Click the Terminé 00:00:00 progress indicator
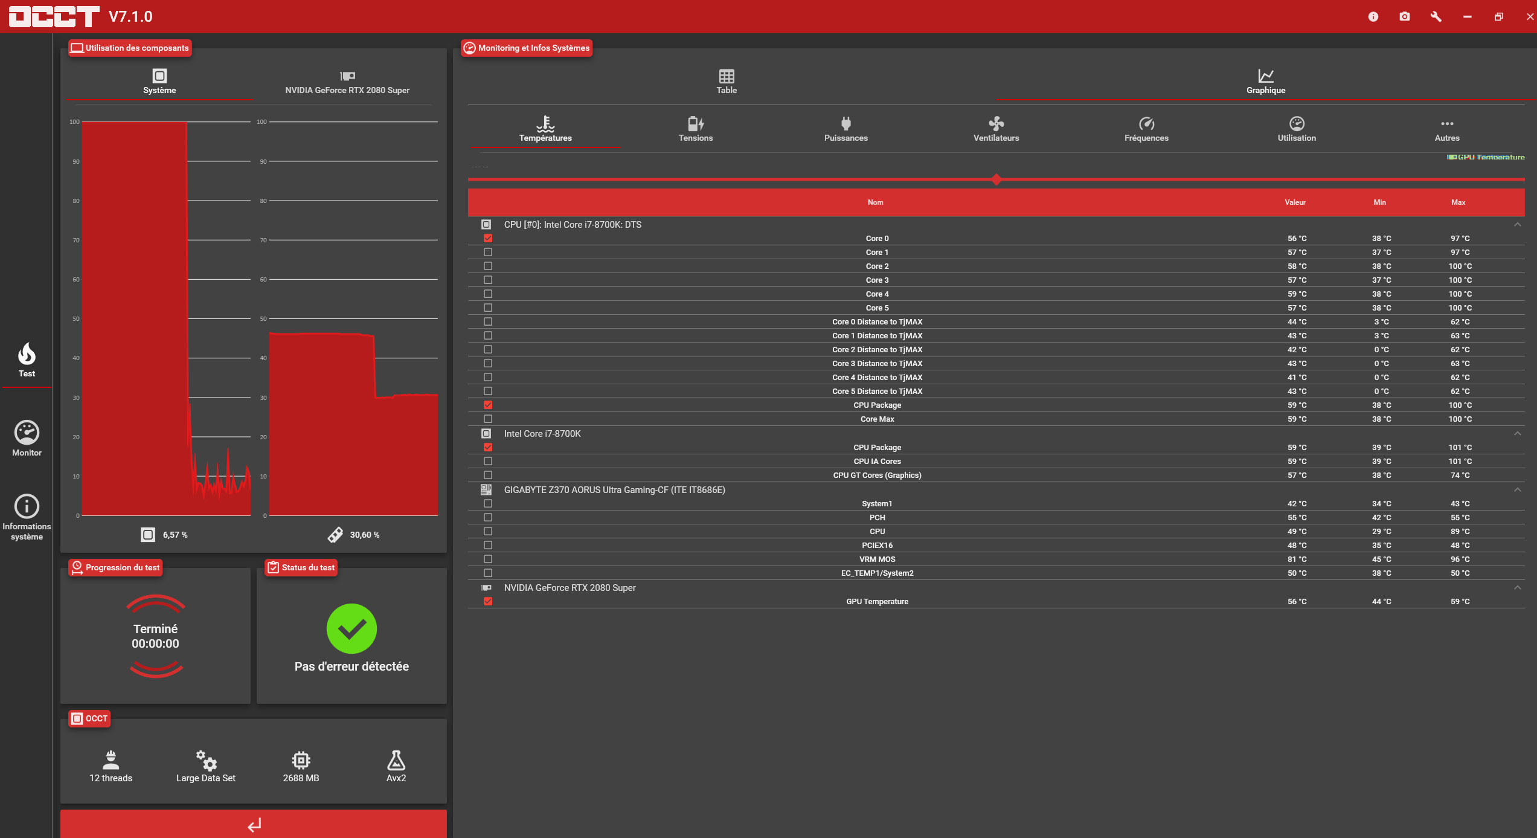 (x=156, y=636)
